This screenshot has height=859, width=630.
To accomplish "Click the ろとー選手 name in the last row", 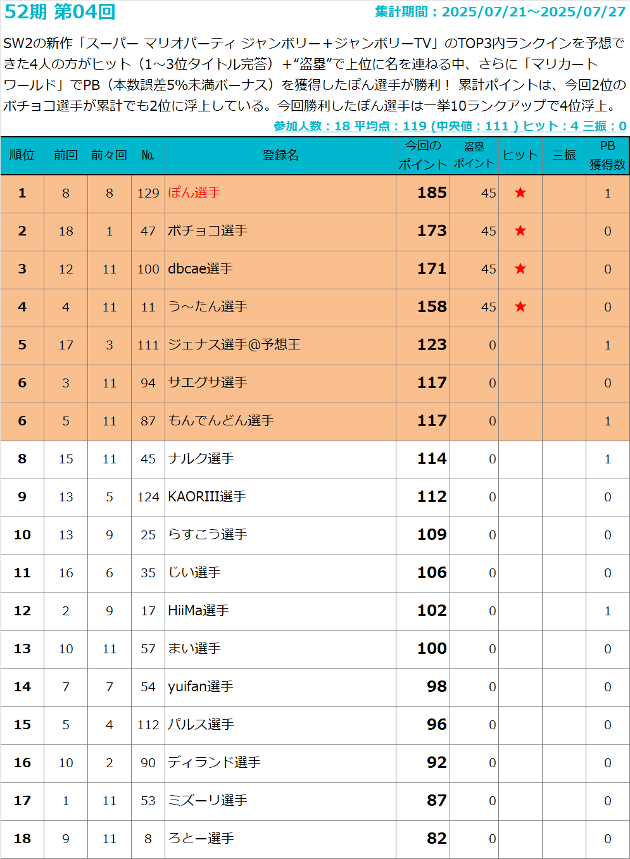I will click(201, 839).
